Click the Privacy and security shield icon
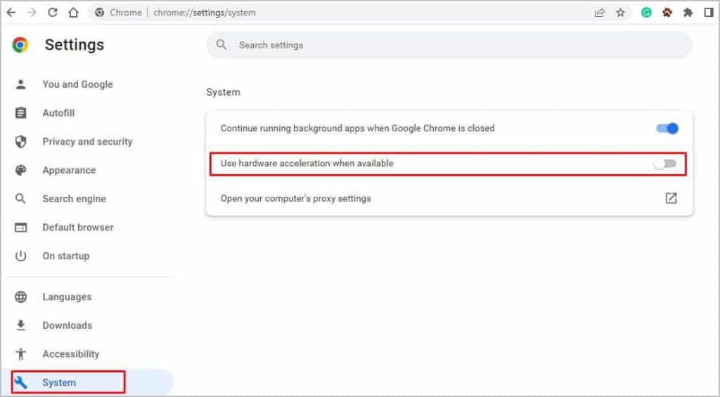 point(20,141)
